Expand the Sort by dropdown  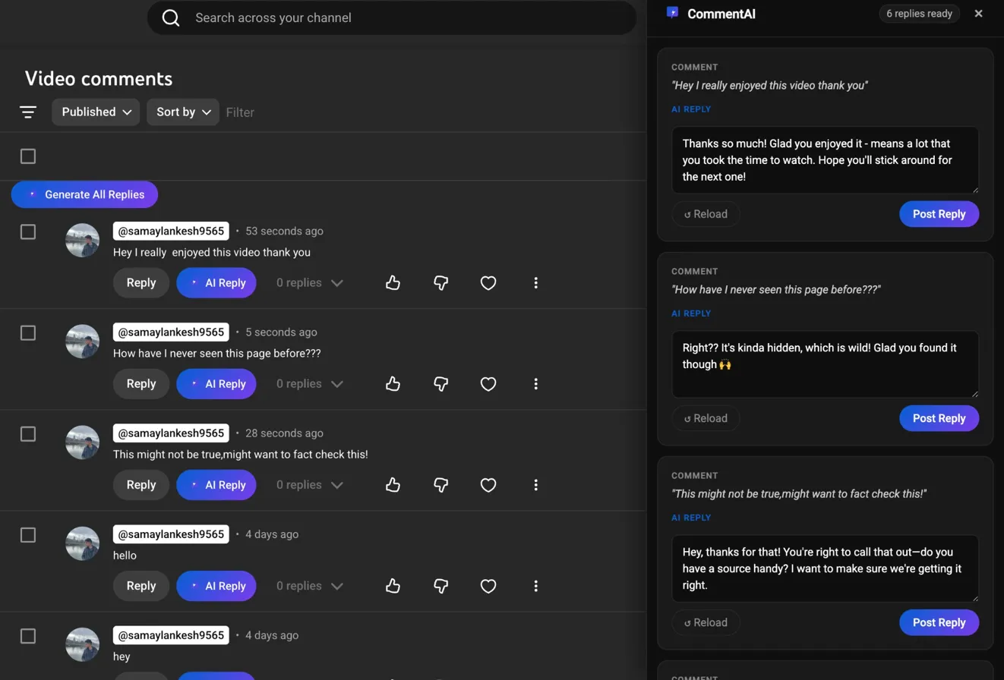tap(183, 112)
